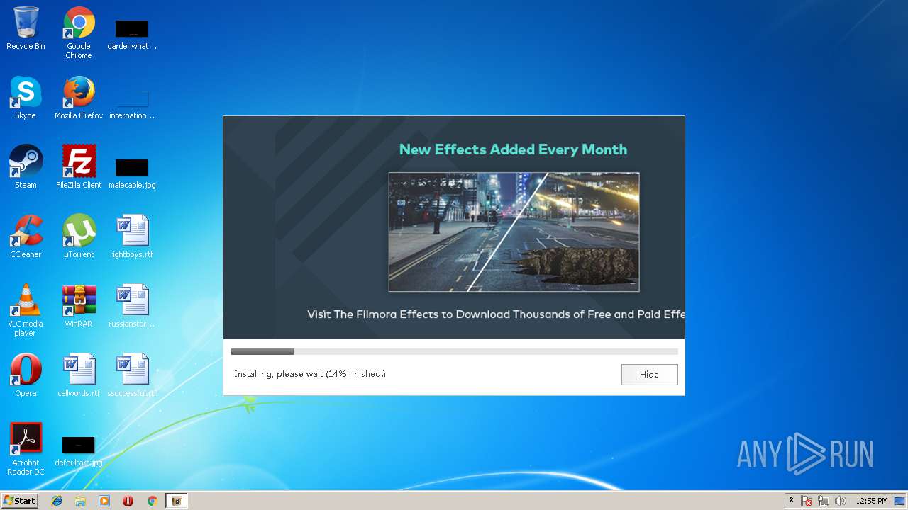Click the Show desktop button
Screen dimensions: 908x510
pos(899,501)
